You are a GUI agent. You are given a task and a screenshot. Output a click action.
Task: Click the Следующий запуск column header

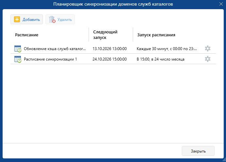pyautogui.click(x=105, y=35)
